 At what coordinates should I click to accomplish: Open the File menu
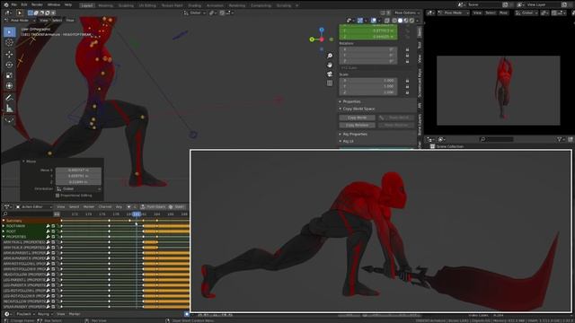14,4
